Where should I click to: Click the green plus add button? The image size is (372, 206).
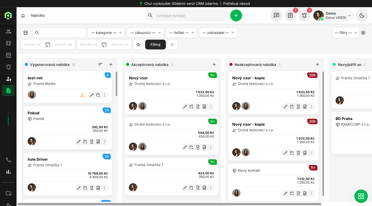236,15
